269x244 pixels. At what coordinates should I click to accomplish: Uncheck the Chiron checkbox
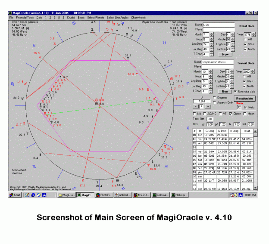(x=231, y=114)
